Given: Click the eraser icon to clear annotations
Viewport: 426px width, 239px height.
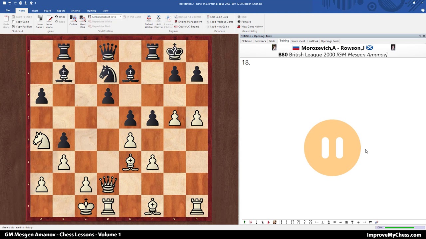Looking at the screenshot, I should point(376,222).
